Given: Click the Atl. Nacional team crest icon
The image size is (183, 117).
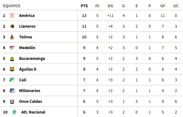Looking at the screenshot, I should pos(14,112).
